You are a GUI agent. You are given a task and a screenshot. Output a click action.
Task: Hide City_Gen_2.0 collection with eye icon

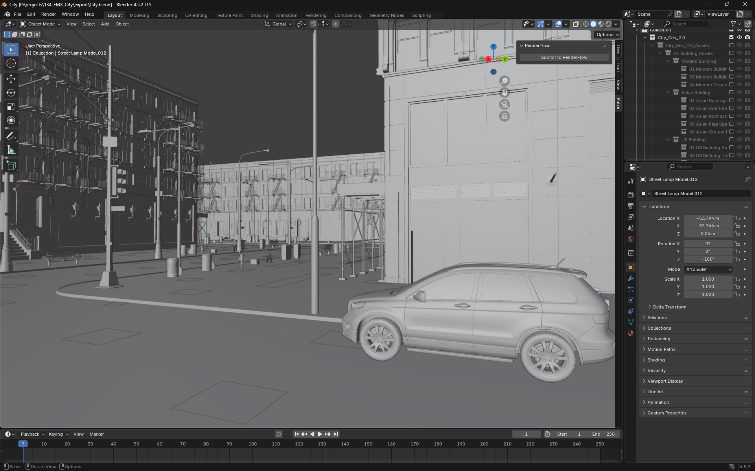(x=739, y=38)
